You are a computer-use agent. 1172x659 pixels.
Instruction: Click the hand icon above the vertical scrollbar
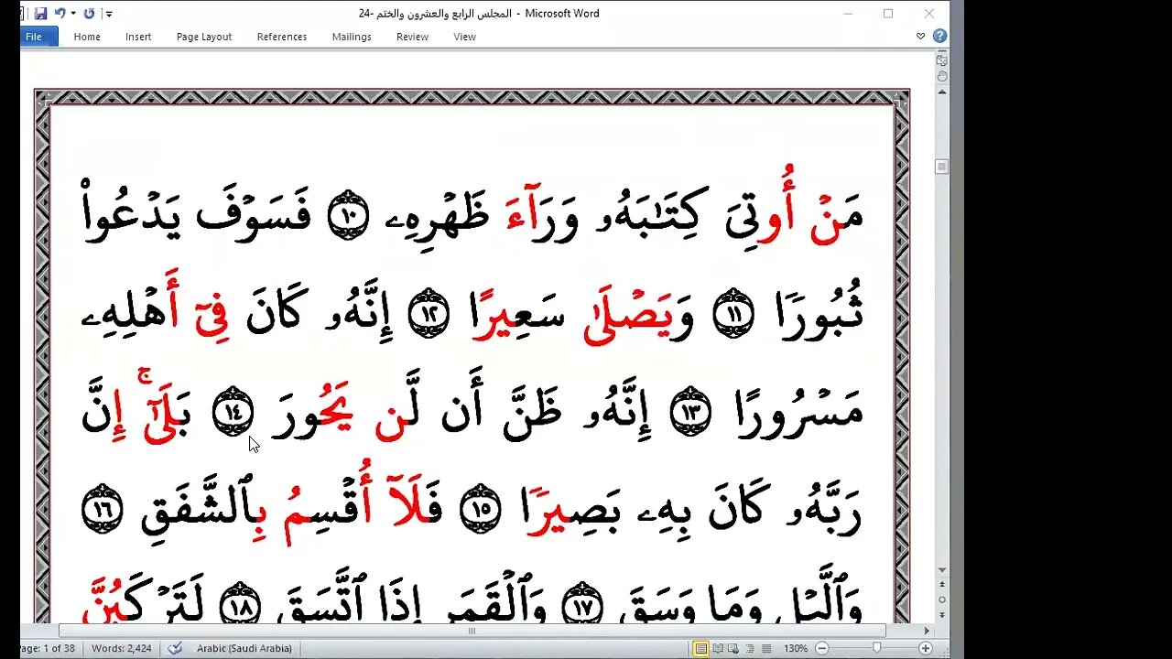[941, 76]
